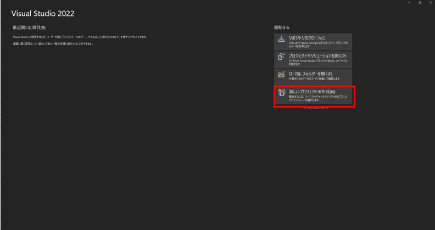Restore down the Visual Studio window
Viewport: 435px width, 230px height.
pos(420,3)
